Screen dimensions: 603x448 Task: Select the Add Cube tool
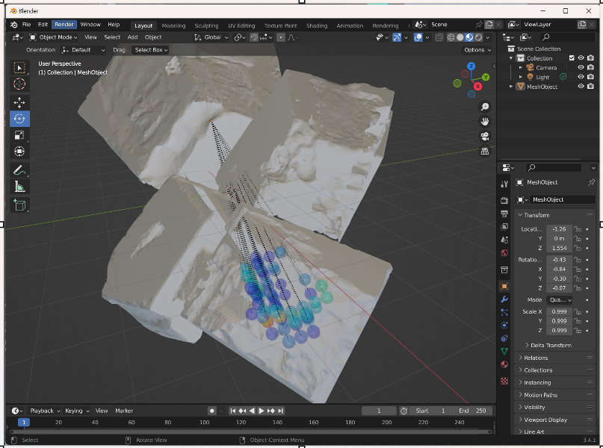[19, 205]
